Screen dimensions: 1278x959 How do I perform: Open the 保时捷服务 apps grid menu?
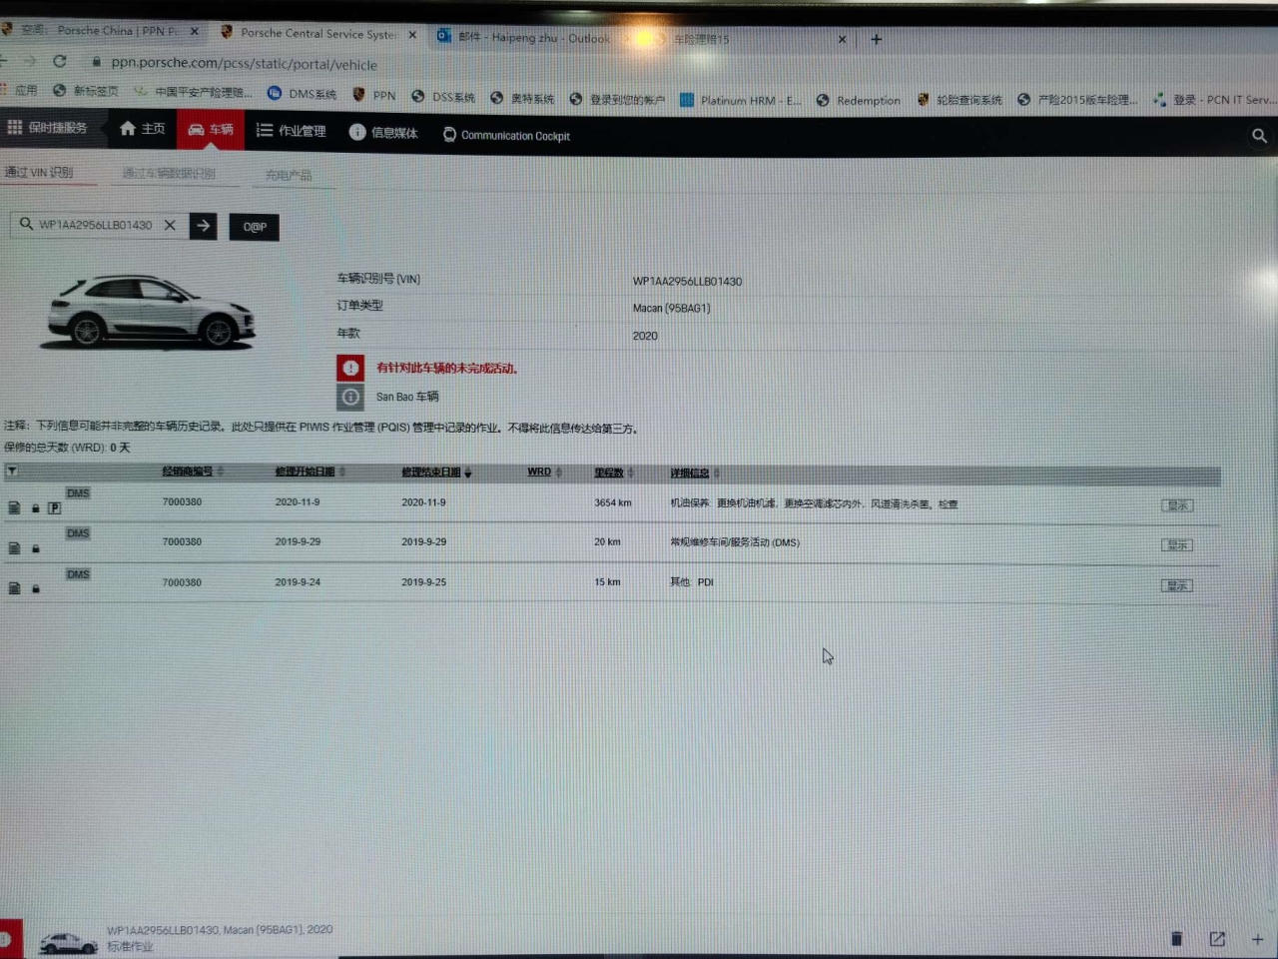point(47,128)
